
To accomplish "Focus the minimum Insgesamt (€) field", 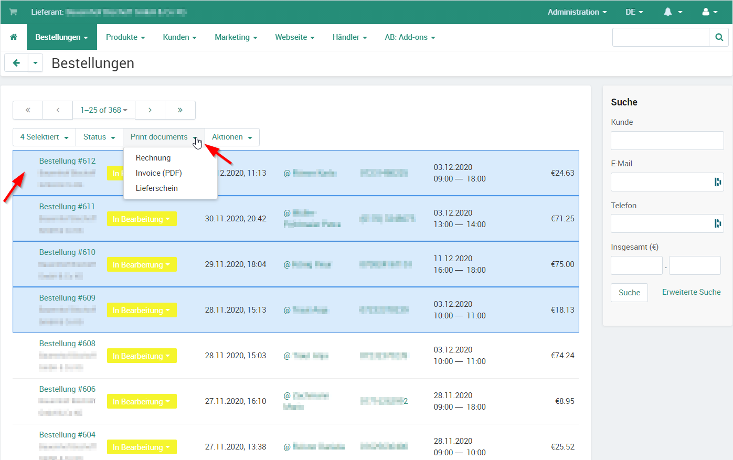I will tap(636, 265).
